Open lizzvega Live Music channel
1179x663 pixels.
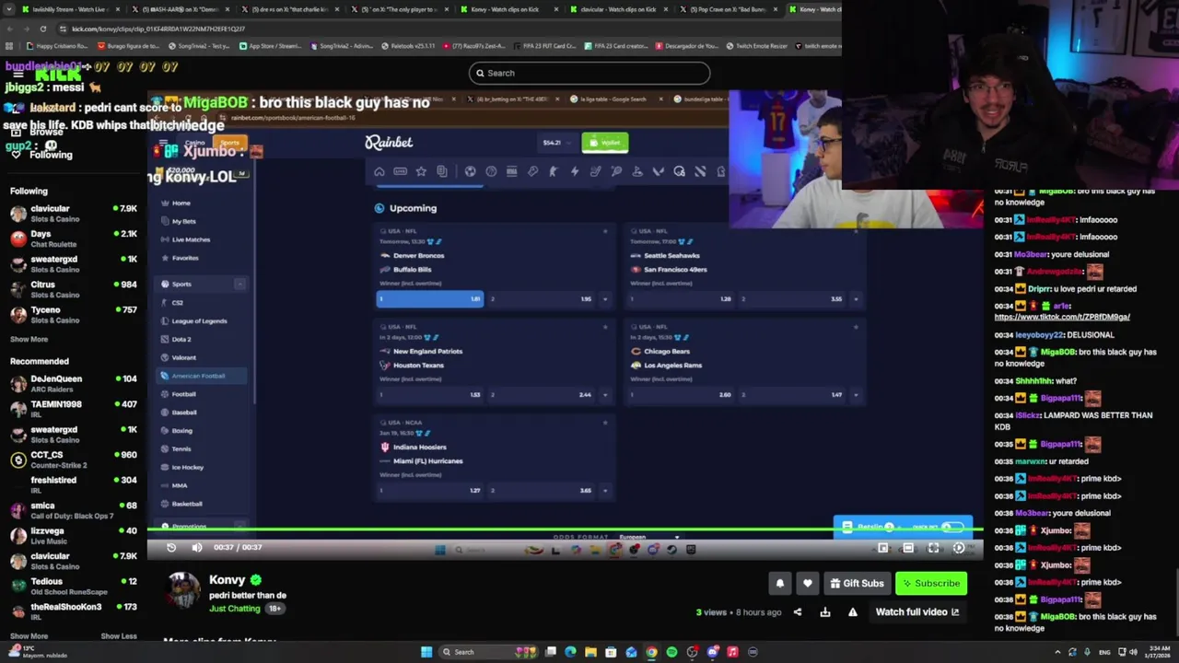point(74,536)
